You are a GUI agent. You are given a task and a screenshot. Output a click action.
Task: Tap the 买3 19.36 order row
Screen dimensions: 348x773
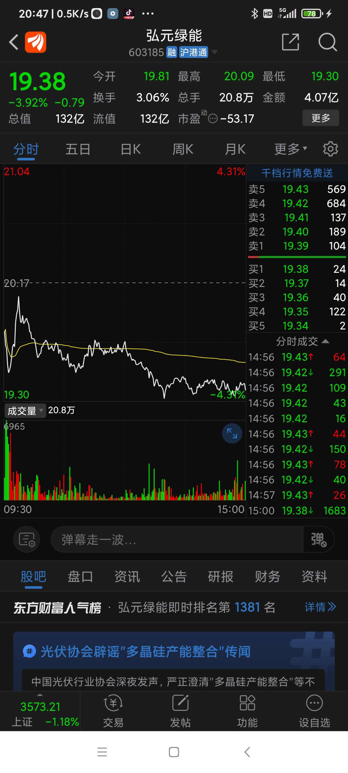point(297,298)
